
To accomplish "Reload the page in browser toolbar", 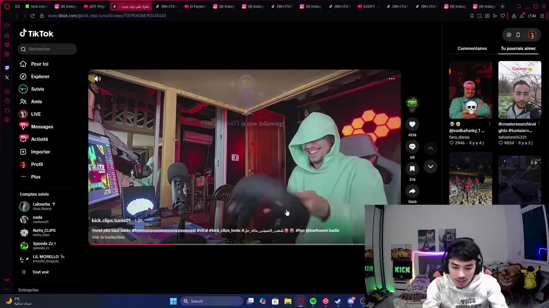I will coord(32,16).
